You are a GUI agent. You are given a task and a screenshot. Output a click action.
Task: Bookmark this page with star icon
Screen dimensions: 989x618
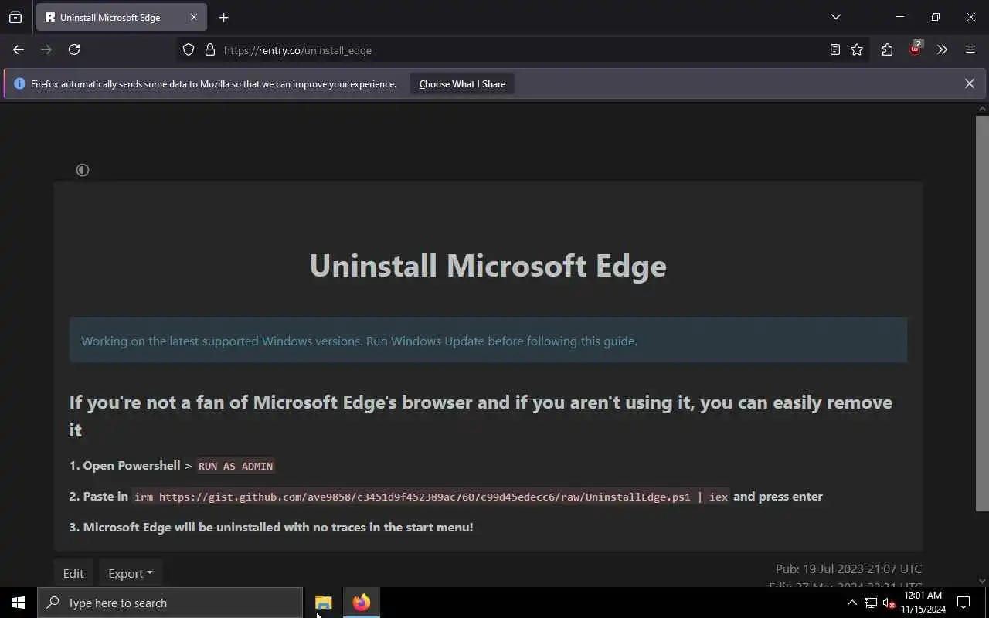point(857,49)
